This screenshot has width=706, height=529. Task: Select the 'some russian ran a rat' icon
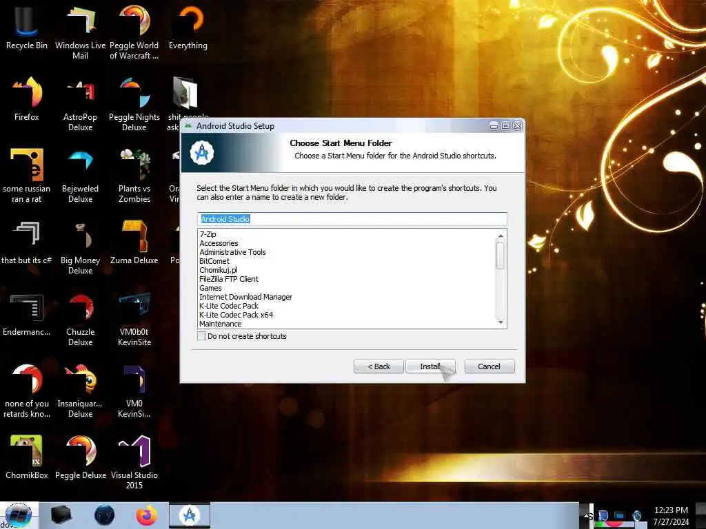pos(27,175)
